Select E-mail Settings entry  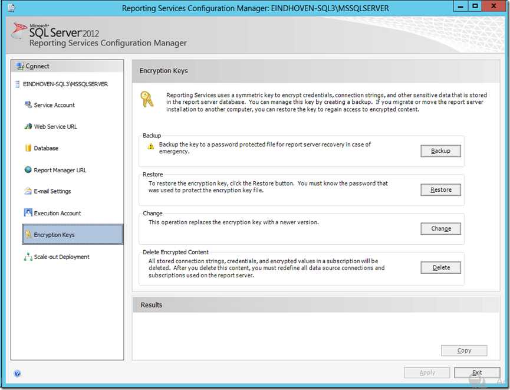click(52, 191)
